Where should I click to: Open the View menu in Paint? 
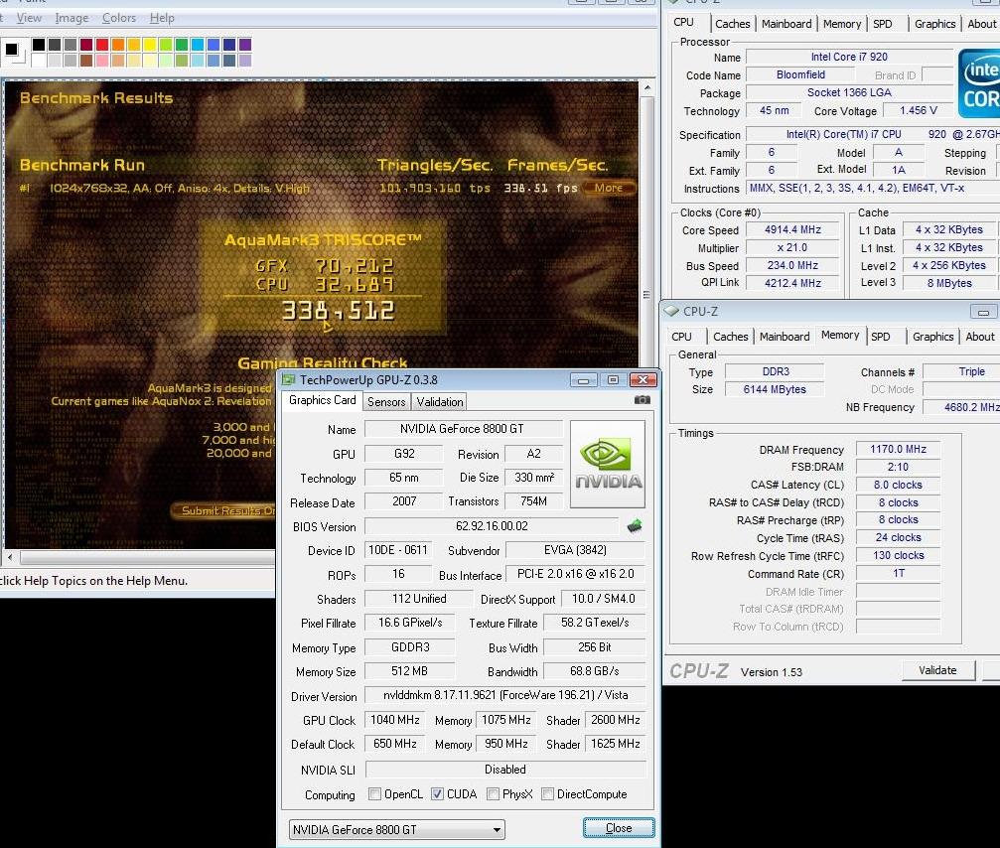29,18
